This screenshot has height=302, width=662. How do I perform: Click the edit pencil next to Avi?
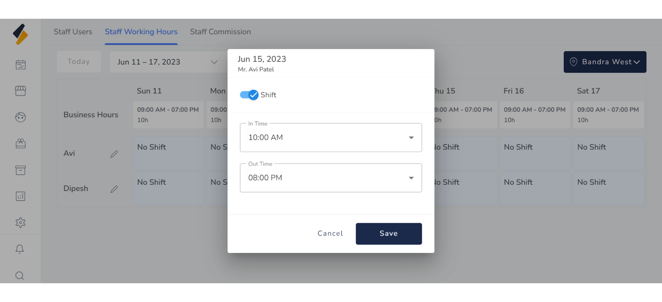pyautogui.click(x=114, y=154)
